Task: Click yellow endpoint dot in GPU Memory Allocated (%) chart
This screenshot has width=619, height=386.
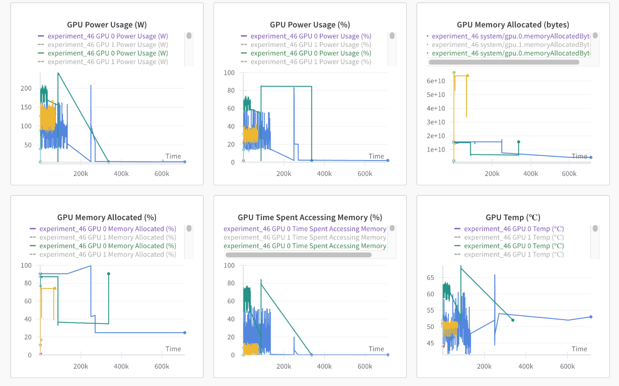Action: 55,288
